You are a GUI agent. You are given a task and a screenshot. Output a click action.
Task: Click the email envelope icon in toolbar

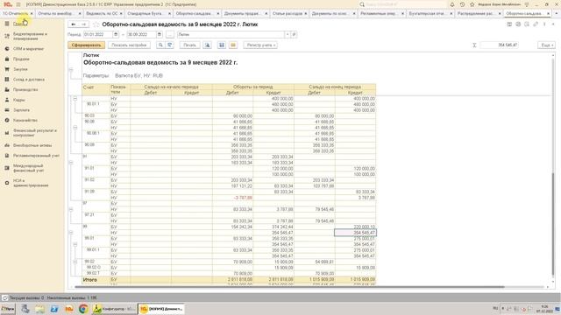pyautogui.click(x=233, y=45)
